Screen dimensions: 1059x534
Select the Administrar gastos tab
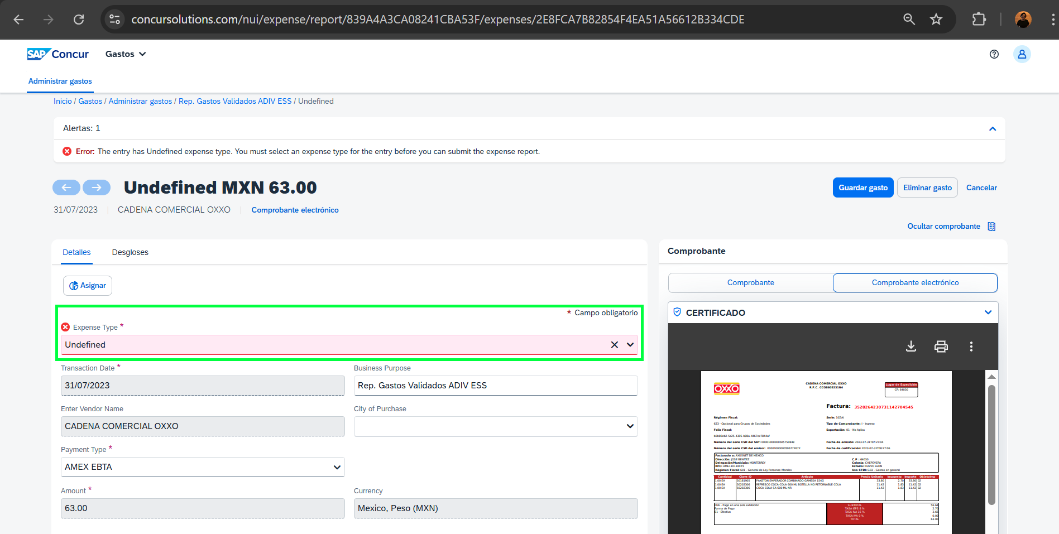point(60,81)
